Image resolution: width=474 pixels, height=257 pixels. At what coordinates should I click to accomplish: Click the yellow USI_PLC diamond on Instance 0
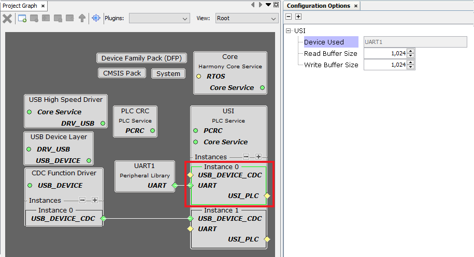coord(267,195)
